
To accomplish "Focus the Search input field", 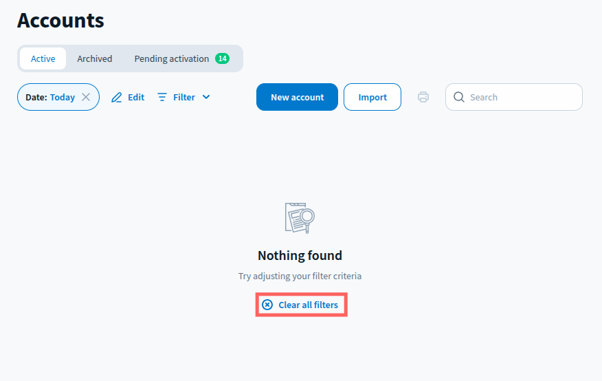I will pyautogui.click(x=522, y=98).
